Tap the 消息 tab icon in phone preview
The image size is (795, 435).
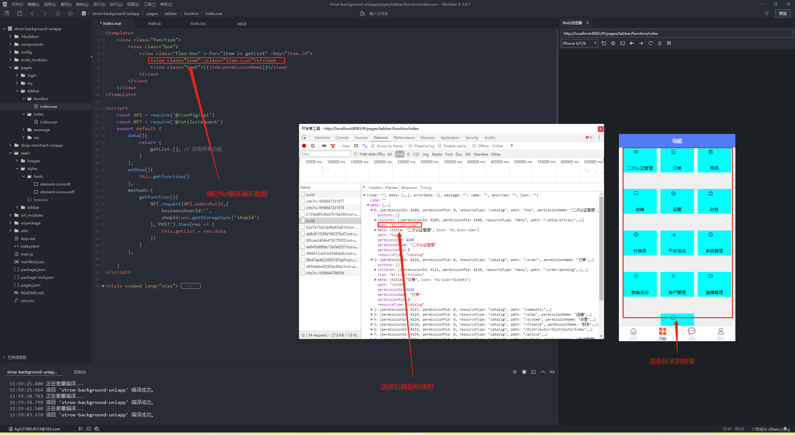691,331
